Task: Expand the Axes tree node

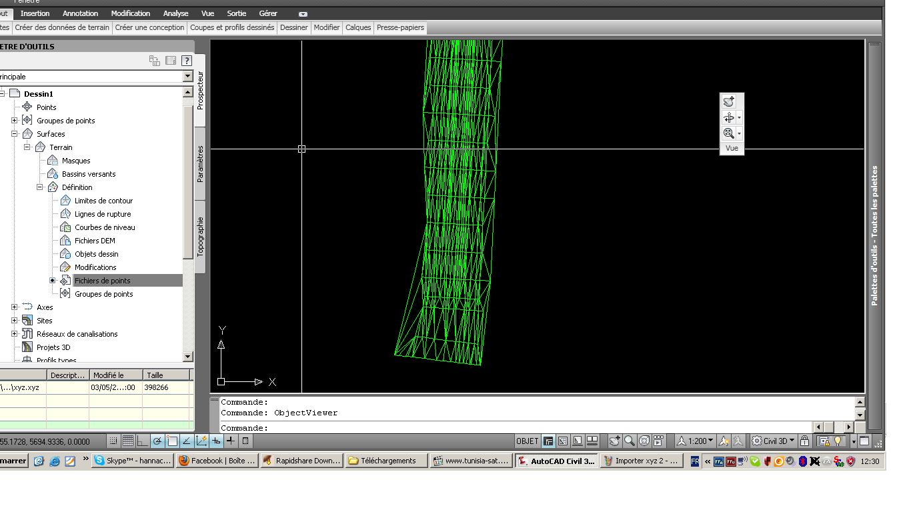Action: pos(15,307)
